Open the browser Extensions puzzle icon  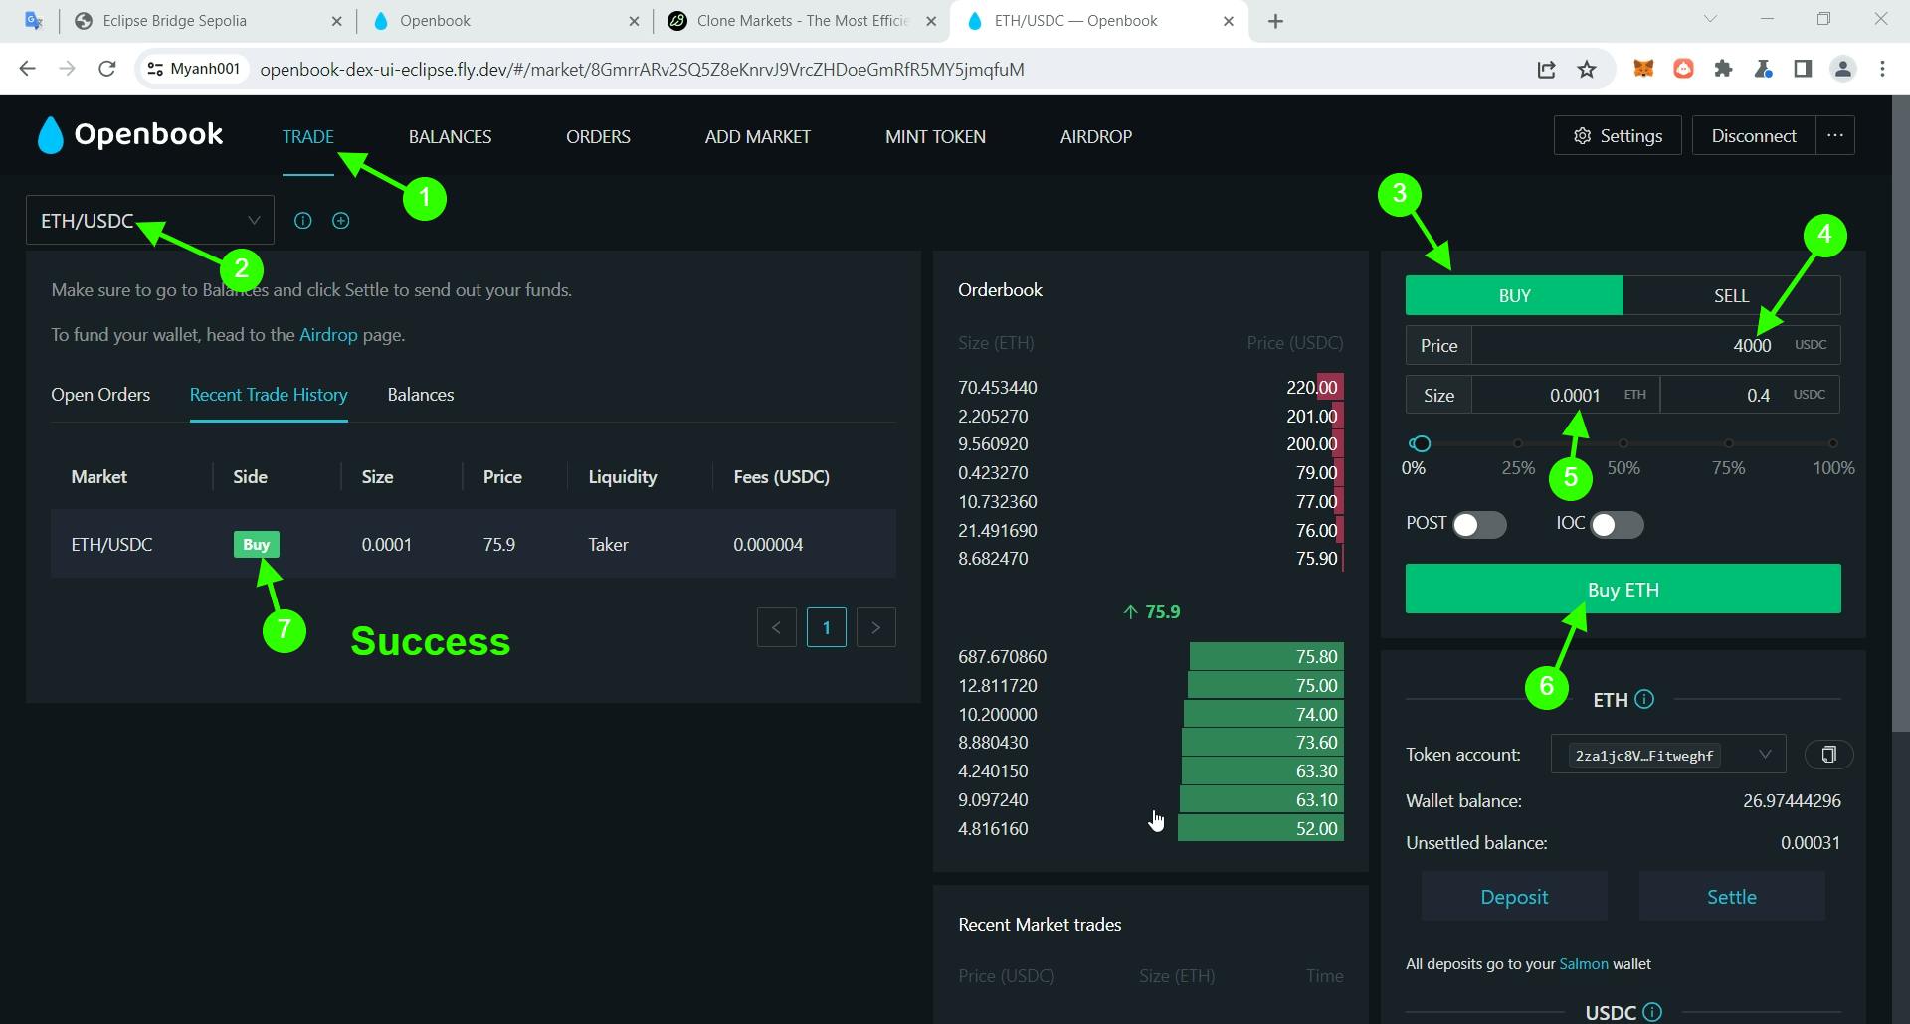[1723, 69]
